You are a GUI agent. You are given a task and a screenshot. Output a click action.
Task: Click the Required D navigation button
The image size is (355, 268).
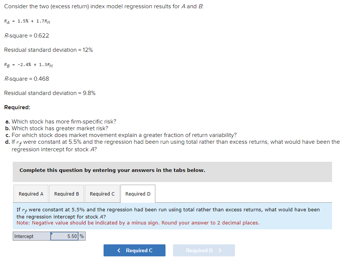click(204, 250)
